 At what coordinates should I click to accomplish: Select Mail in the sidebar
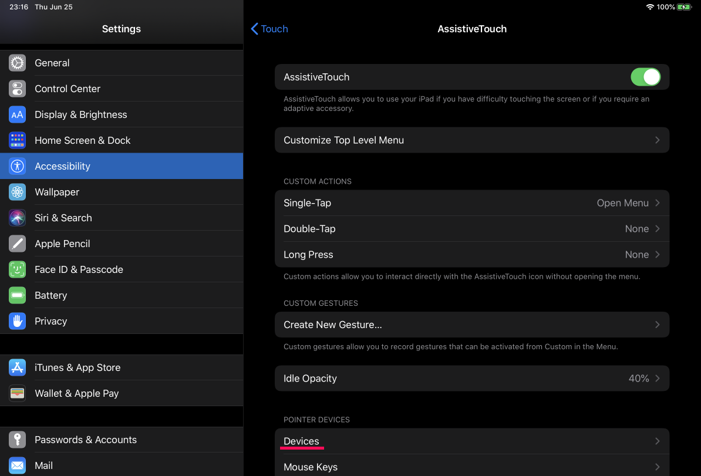tap(122, 465)
